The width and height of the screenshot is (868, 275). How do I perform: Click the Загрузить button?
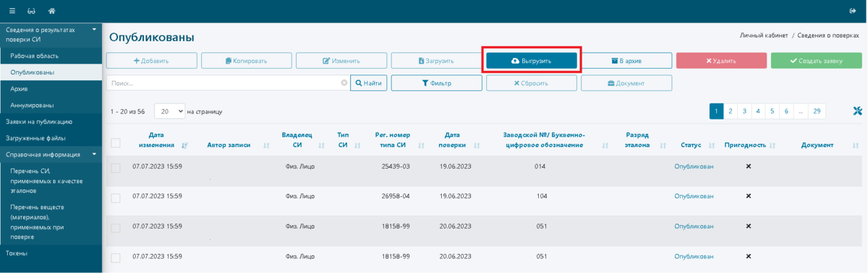(436, 61)
